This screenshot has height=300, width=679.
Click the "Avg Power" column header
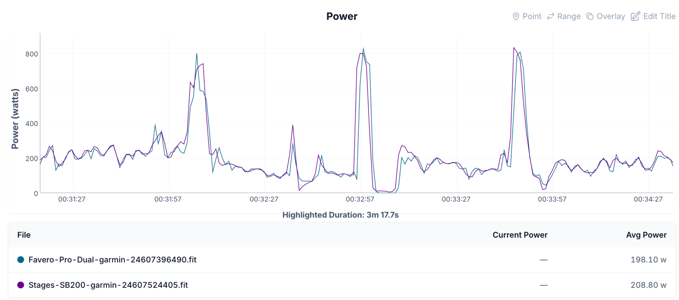pyautogui.click(x=646, y=235)
